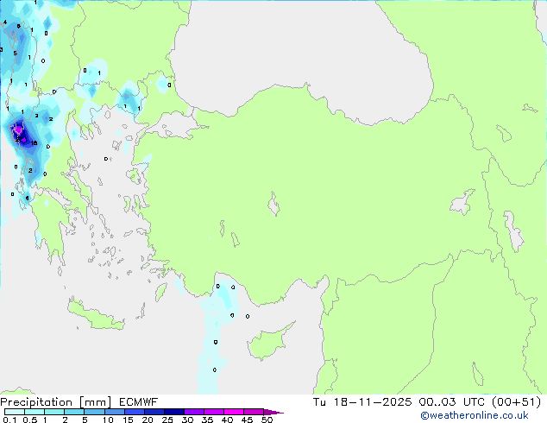The image size is (547, 423).
Task: Click the island of Crete on the map
Action: pos(96,315)
